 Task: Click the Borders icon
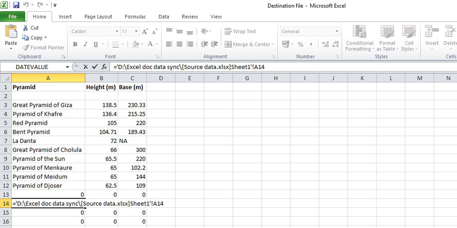point(116,44)
